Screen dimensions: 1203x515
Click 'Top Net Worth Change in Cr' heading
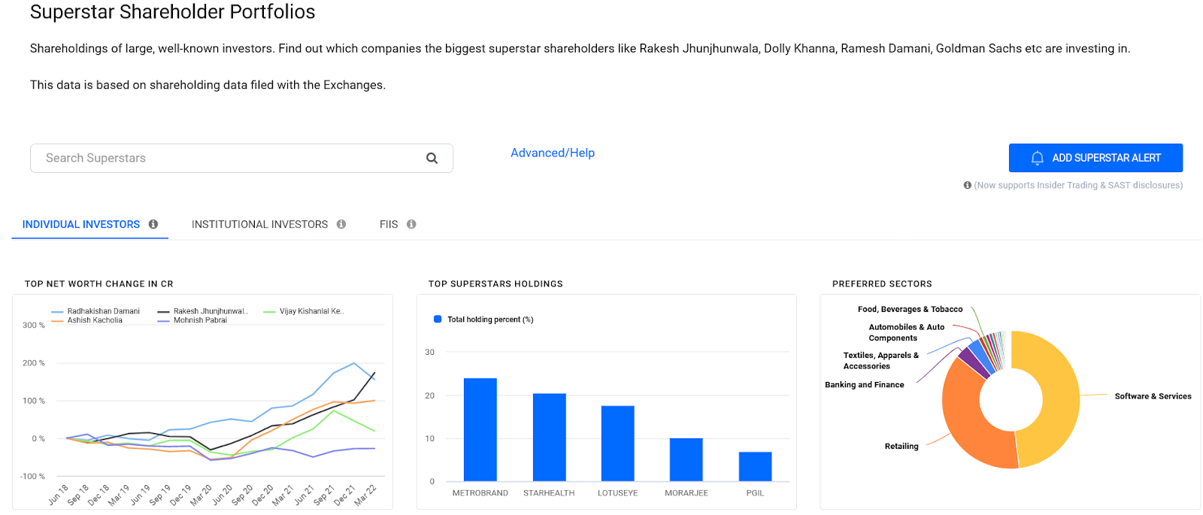click(x=99, y=284)
